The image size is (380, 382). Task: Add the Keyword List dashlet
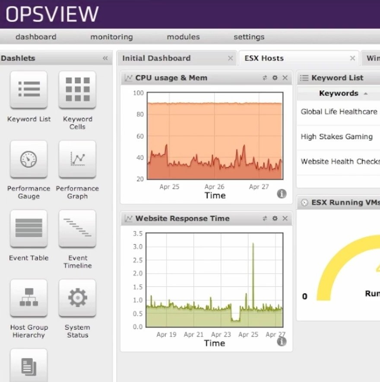click(x=29, y=89)
